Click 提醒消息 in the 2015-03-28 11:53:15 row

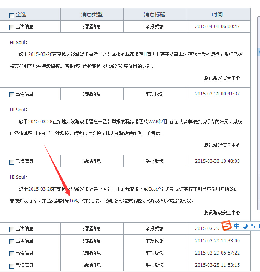tap(92, 265)
